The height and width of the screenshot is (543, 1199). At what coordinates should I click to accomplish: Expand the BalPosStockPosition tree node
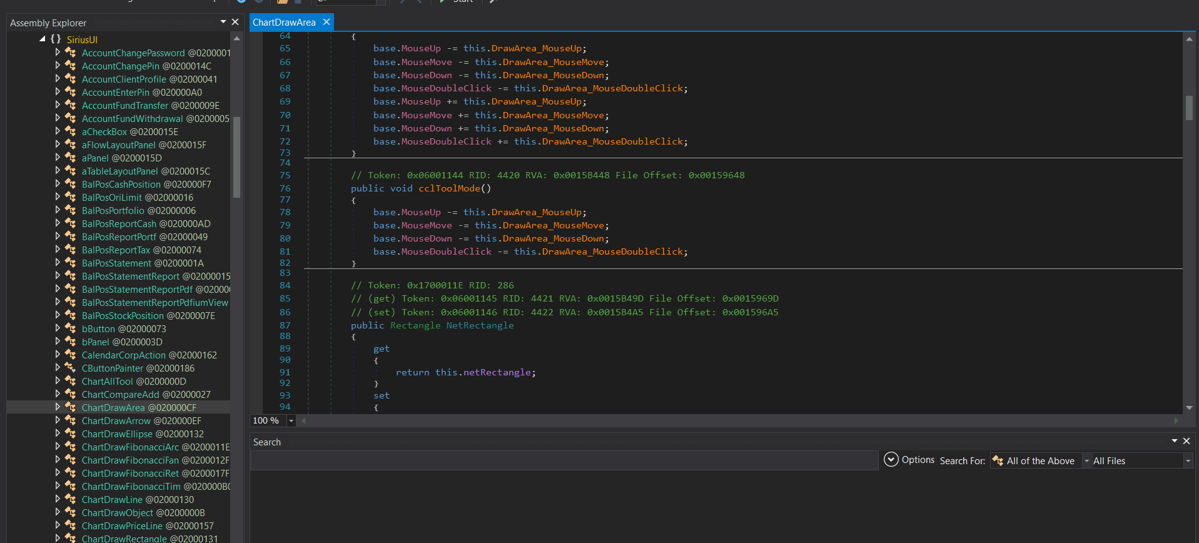coord(58,315)
